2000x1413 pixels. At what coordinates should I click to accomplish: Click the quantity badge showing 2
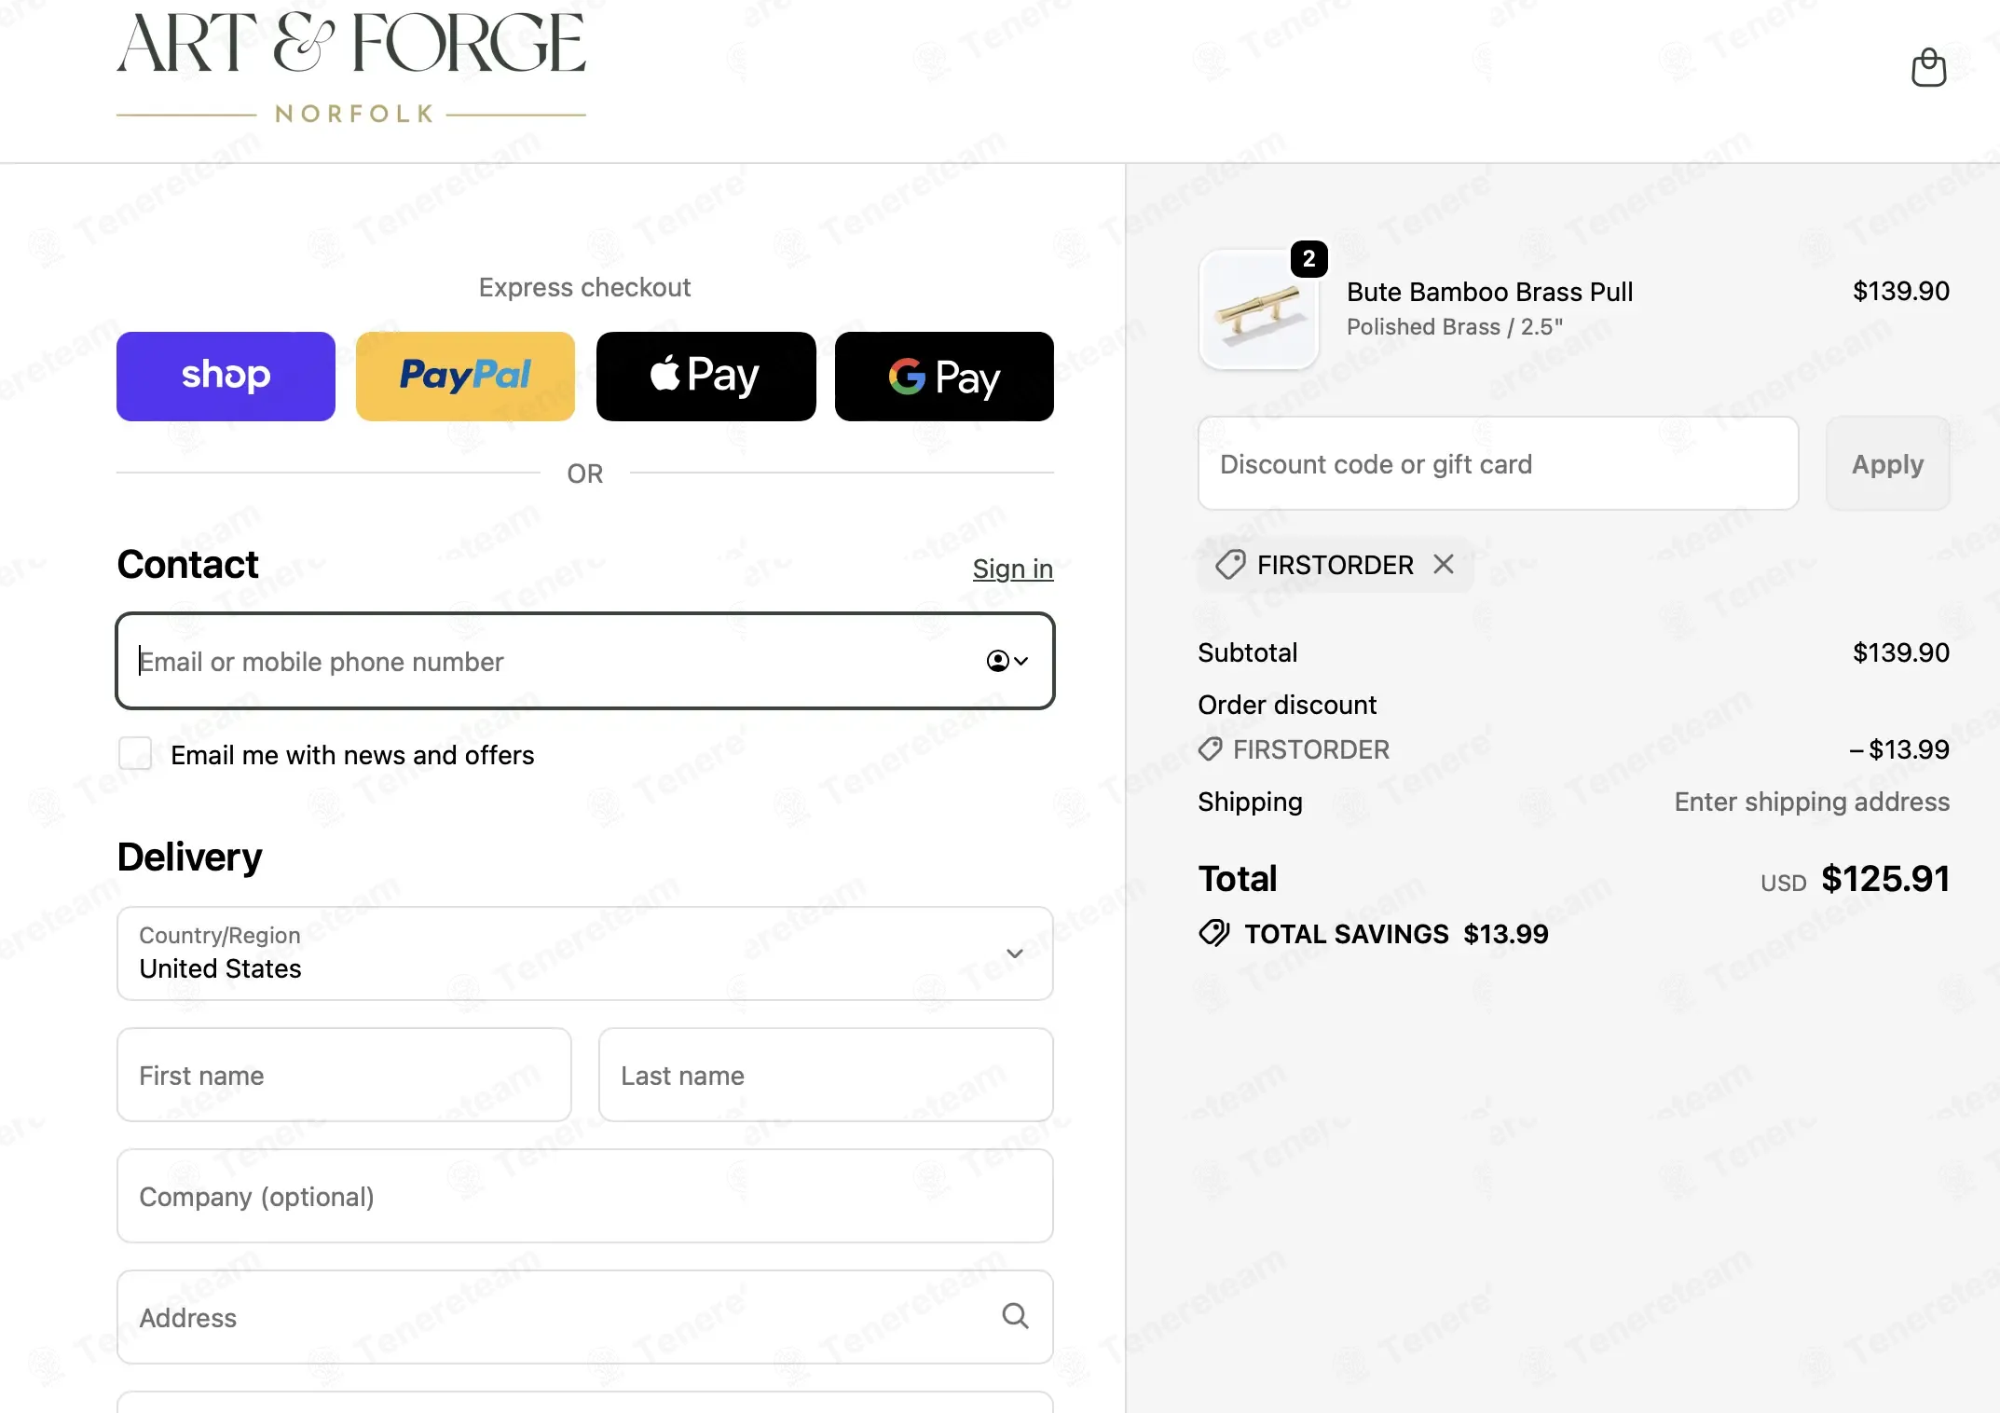[x=1308, y=259]
